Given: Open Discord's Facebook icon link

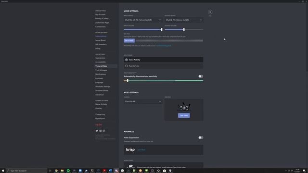Looking at the screenshot, I should click(x=101, y=131).
